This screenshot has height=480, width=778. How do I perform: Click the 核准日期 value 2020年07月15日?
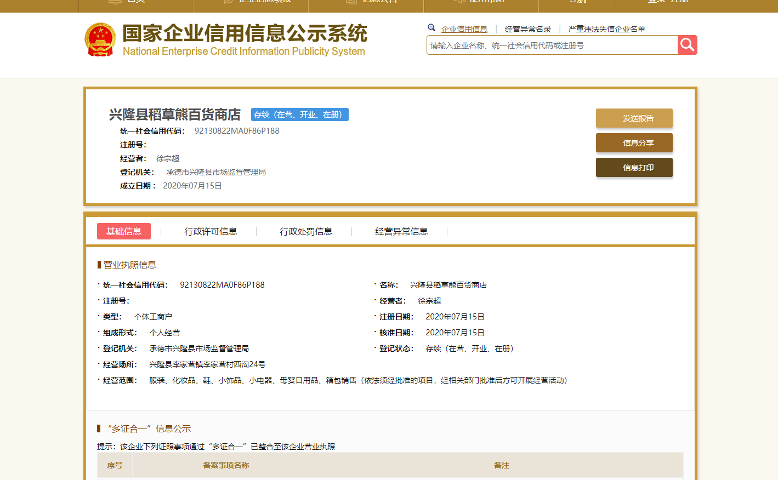click(x=455, y=333)
